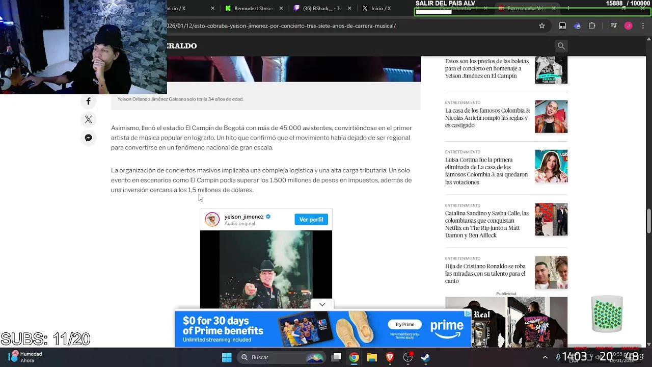
Task: Open OBS Studio from the taskbar
Action: click(407, 357)
